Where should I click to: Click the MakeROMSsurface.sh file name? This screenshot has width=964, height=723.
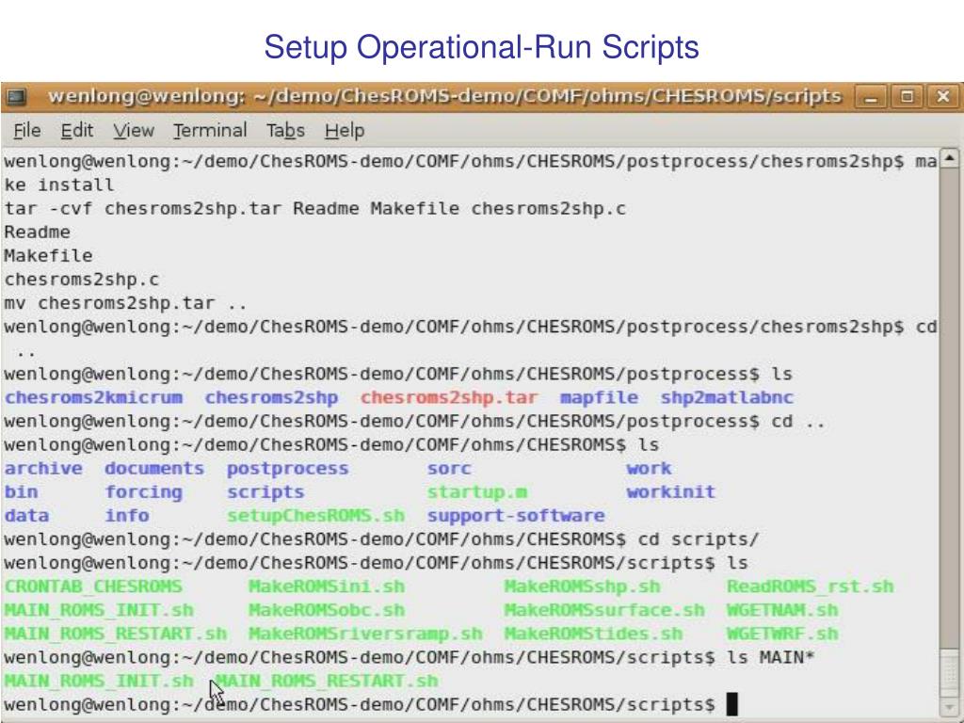click(604, 610)
